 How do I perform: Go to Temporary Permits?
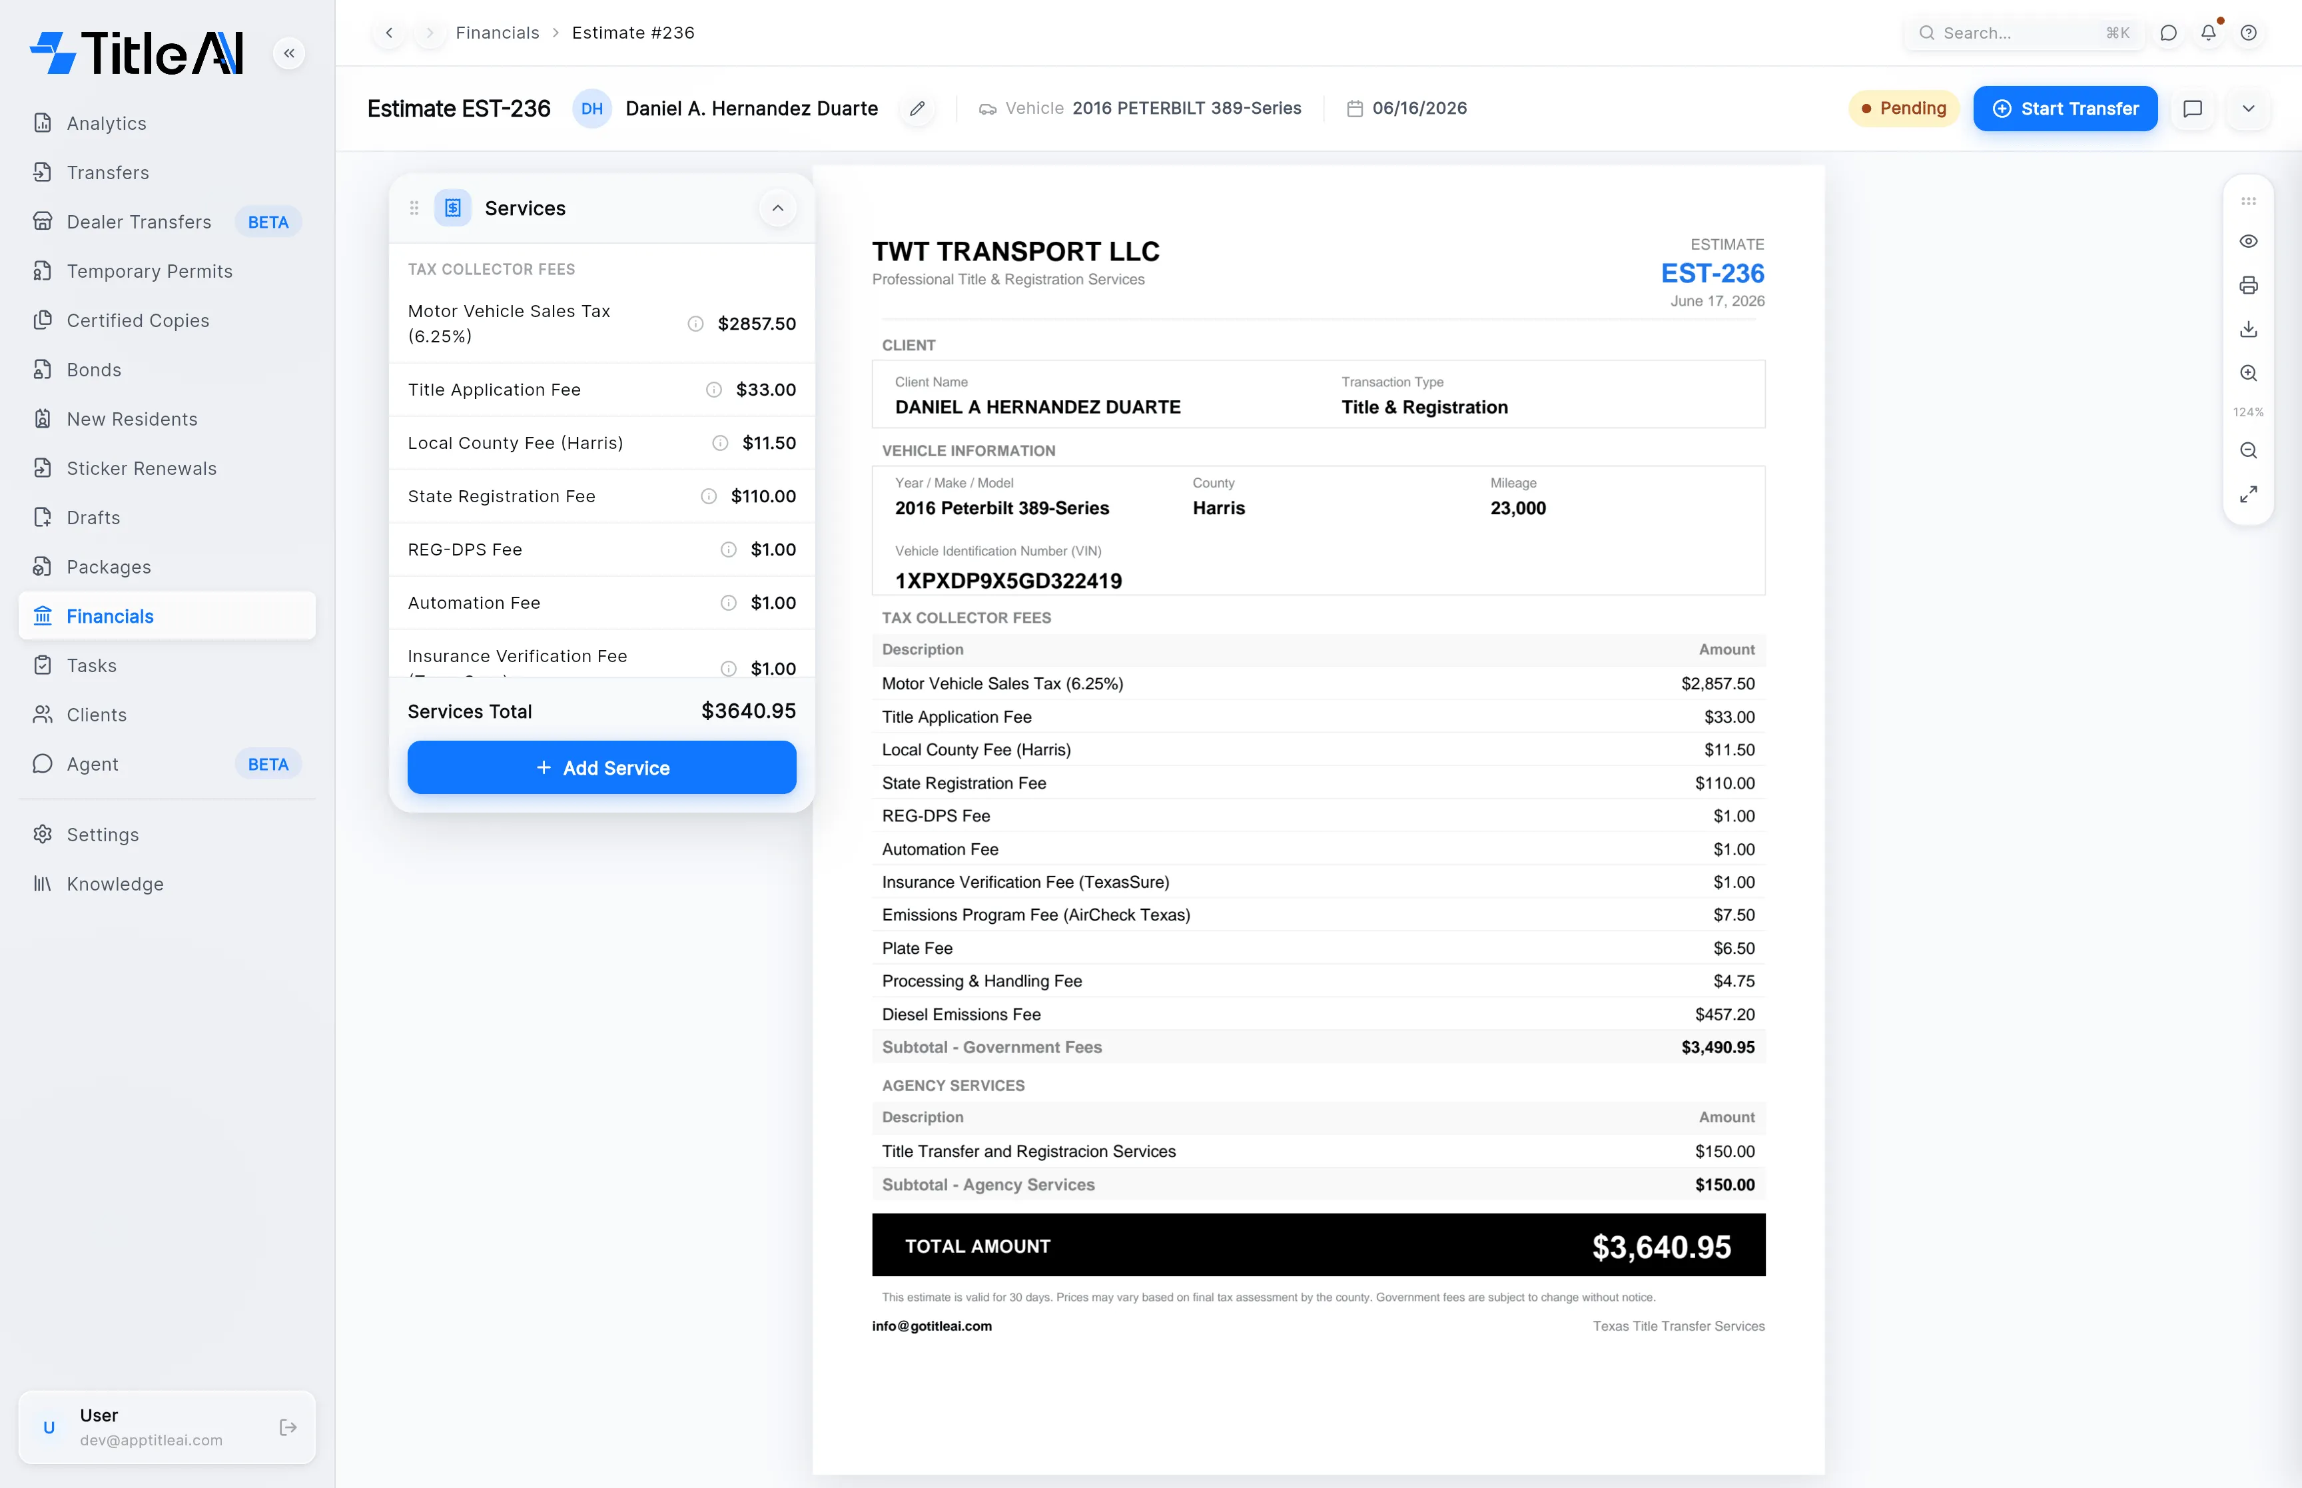click(x=167, y=272)
